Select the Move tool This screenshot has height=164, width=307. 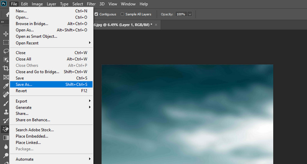click(x=6, y=34)
